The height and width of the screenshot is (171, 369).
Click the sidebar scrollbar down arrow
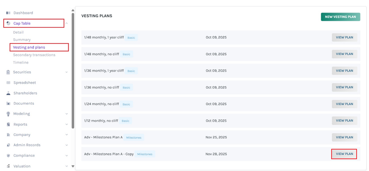coord(73,166)
